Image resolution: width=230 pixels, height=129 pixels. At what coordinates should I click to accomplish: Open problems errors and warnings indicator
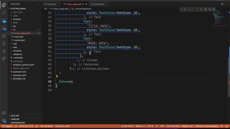[26, 126]
